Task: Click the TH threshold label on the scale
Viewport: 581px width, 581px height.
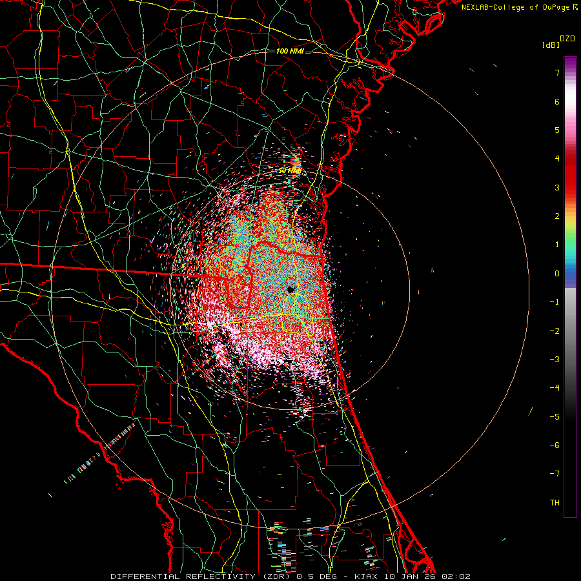Action: pos(555,503)
